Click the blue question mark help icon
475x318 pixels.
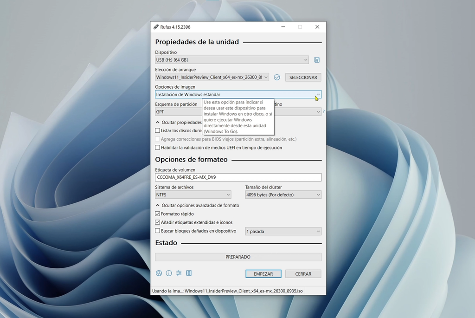(323, 111)
